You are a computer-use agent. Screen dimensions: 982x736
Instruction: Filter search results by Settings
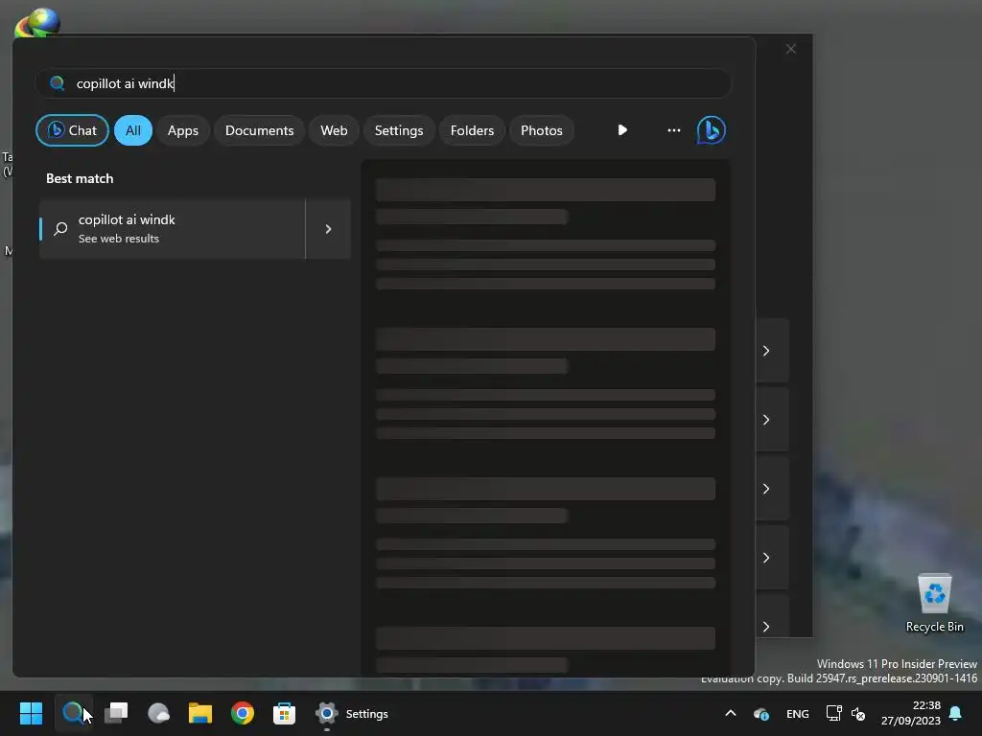(x=399, y=130)
